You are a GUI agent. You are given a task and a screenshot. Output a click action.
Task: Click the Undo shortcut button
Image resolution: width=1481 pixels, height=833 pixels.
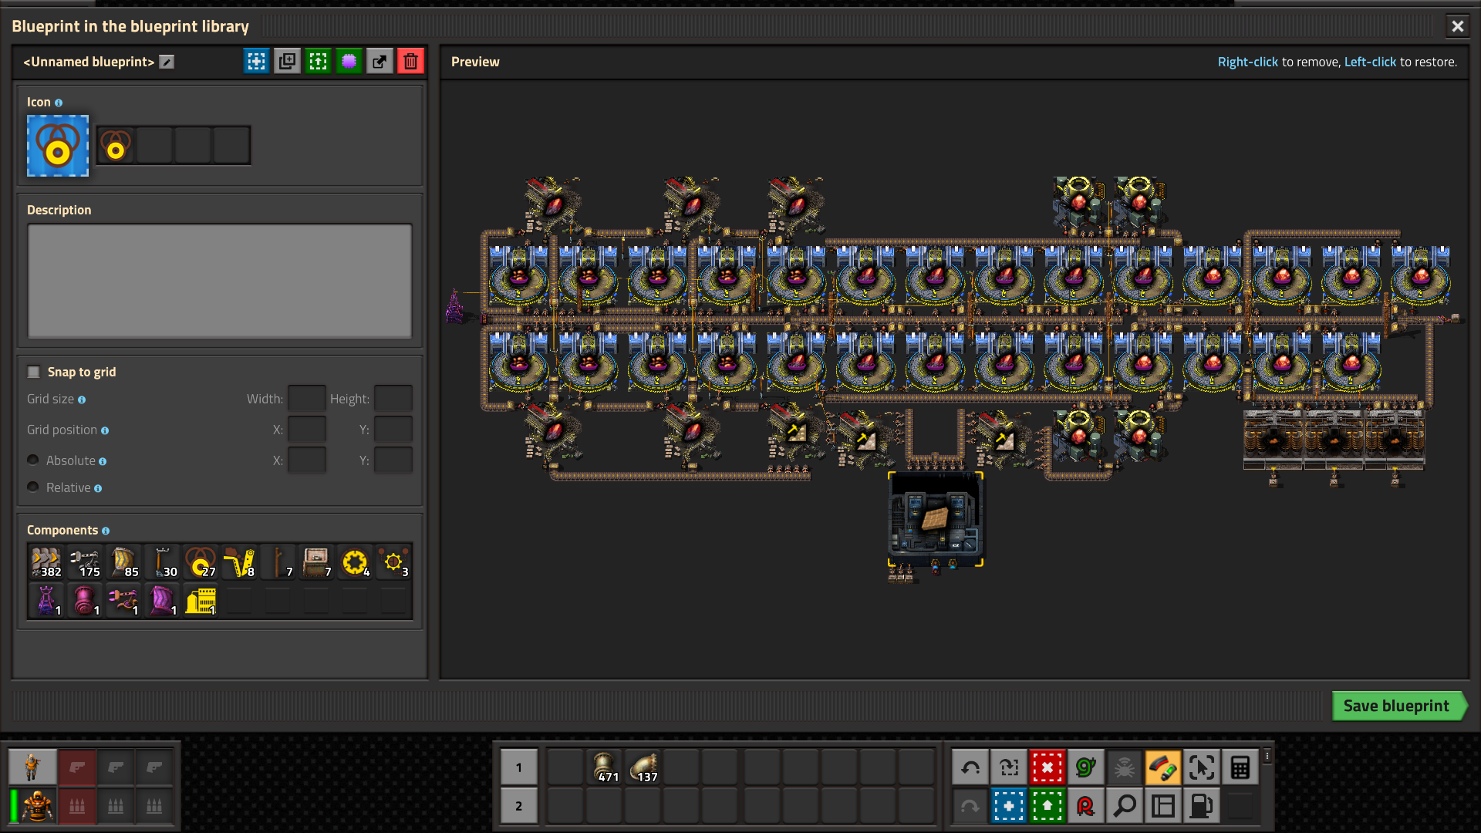970,767
